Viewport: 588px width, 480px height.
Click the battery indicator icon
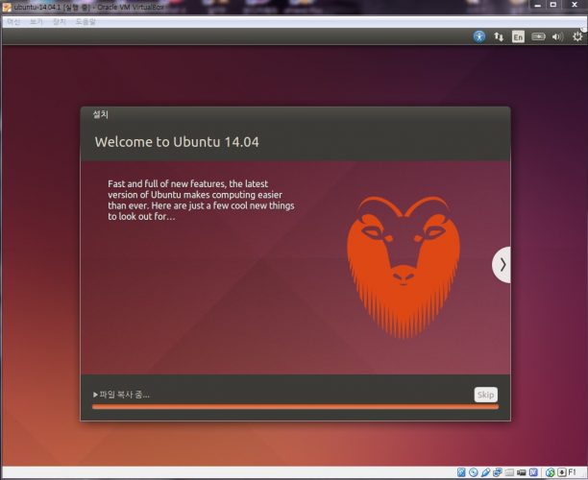point(539,36)
